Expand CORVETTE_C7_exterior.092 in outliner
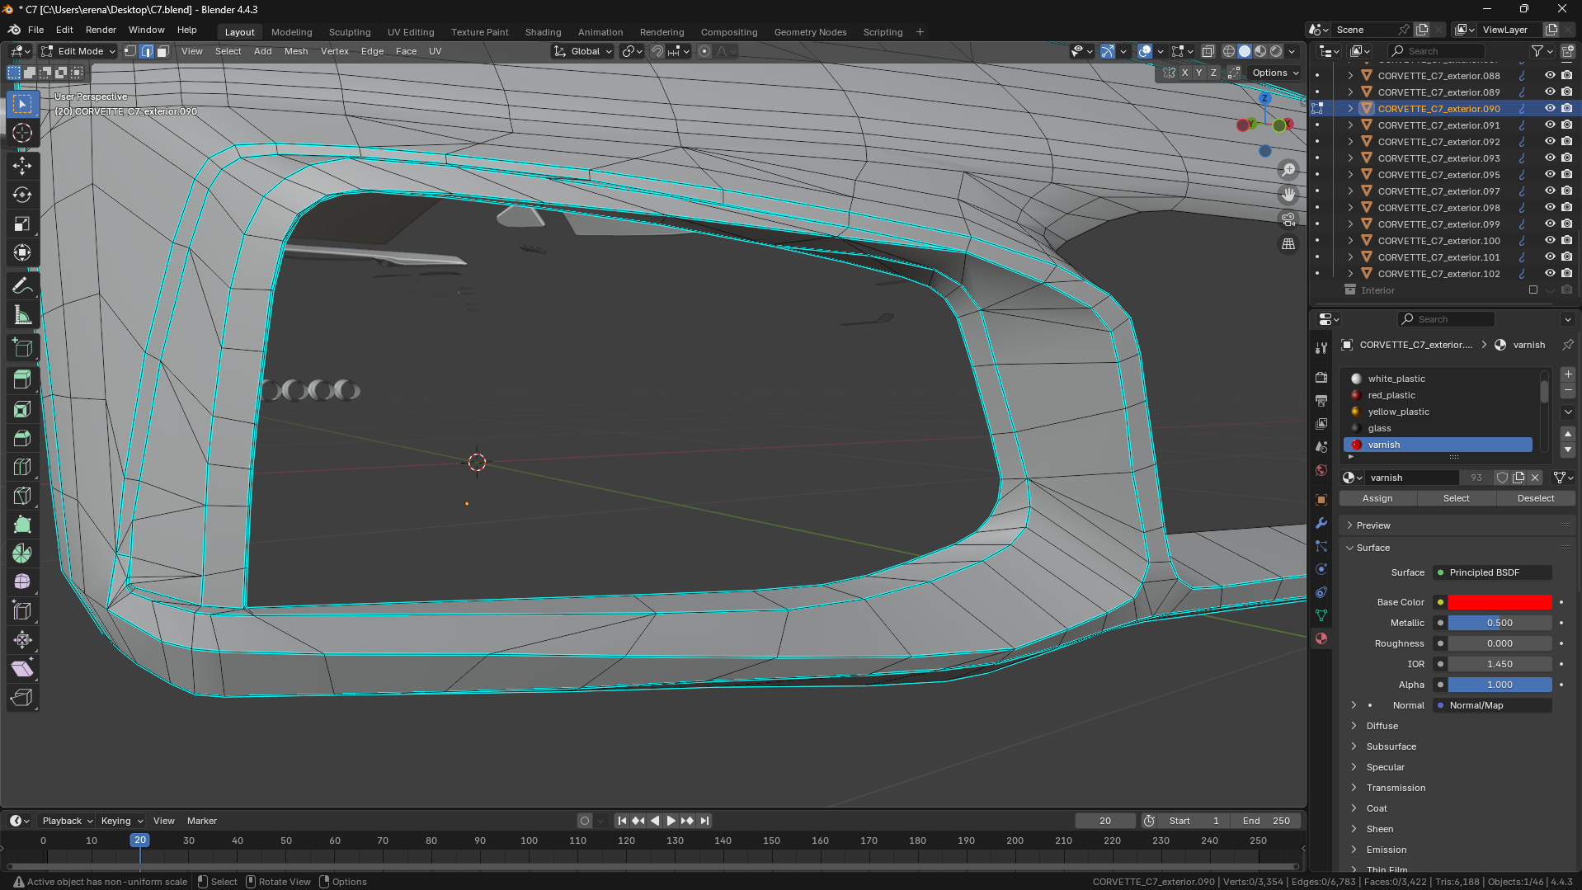This screenshot has width=1582, height=890. pos(1350,142)
